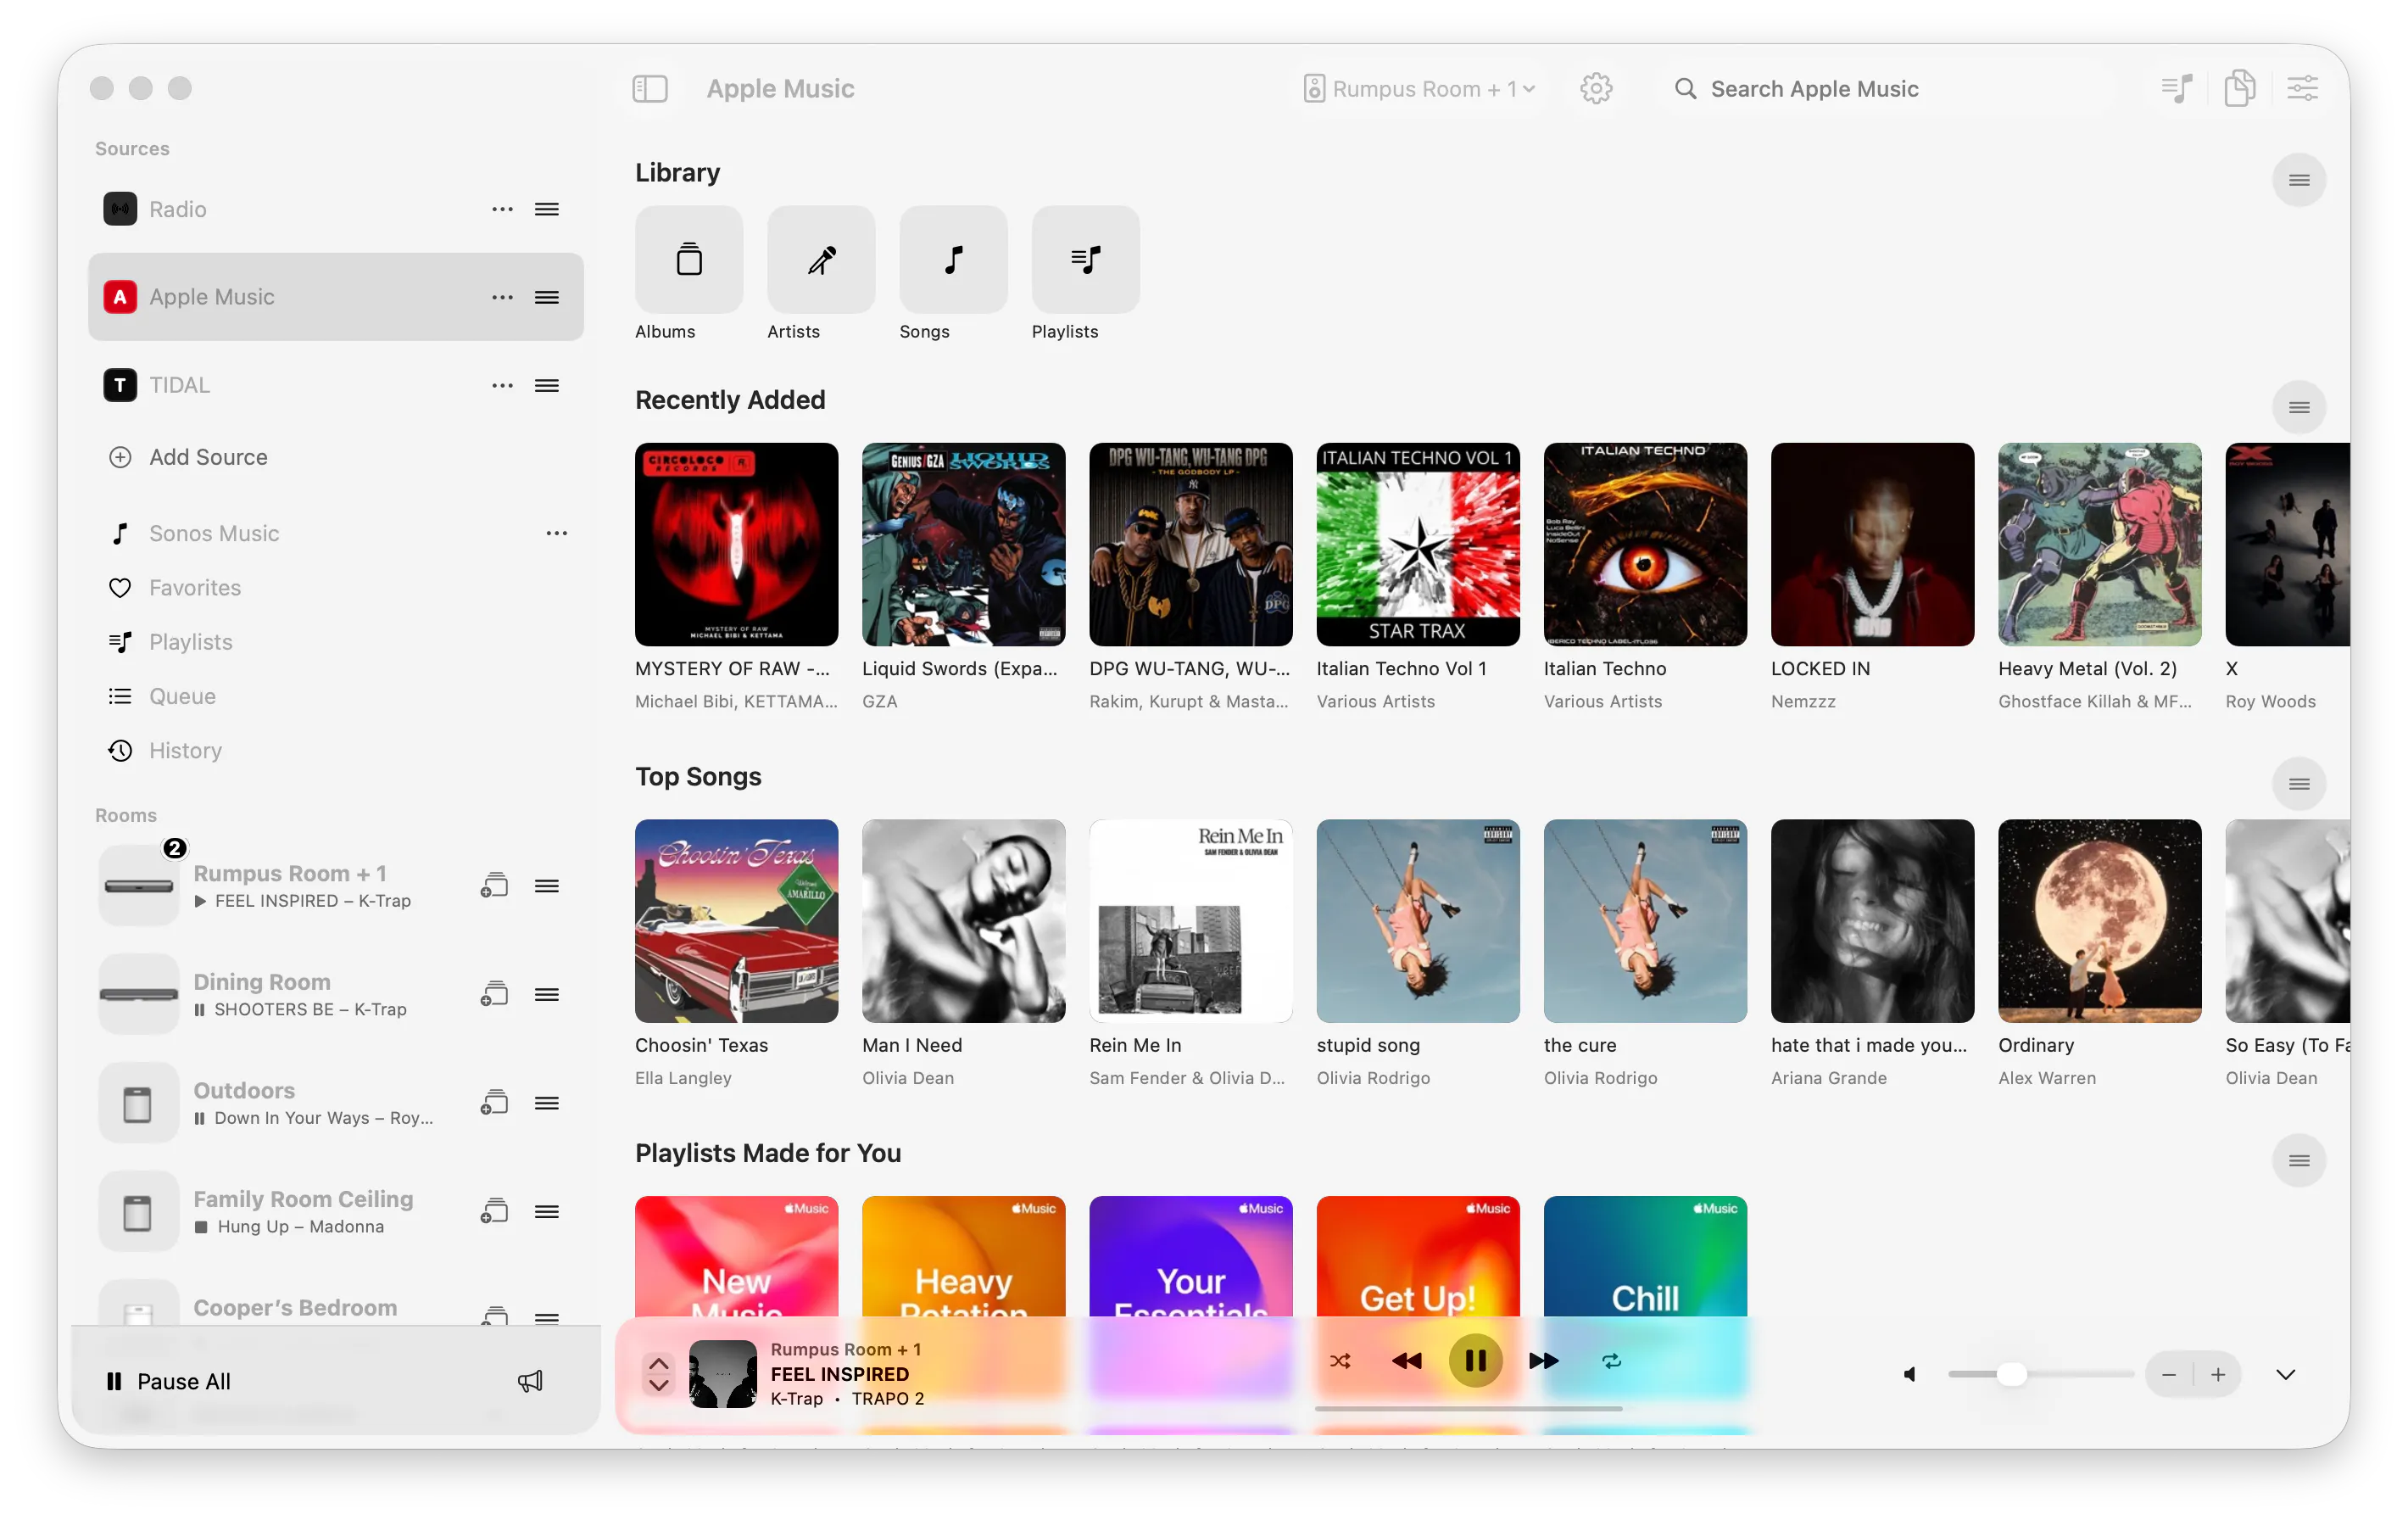The width and height of the screenshot is (2408, 1520).
Task: Group speakers icon for Family Room Ceiling
Action: [494, 1210]
